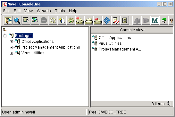Viewport: 175px width, 117px height.
Task: Open the File menu
Action: pos(6,11)
